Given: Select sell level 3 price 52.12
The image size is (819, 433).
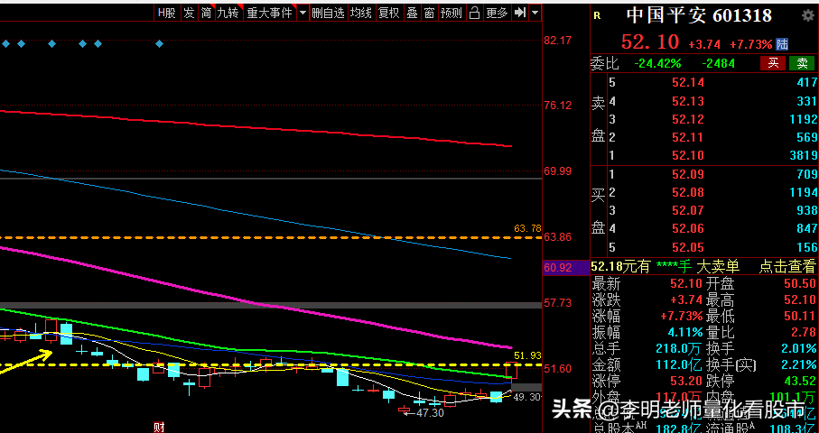Looking at the screenshot, I should [x=688, y=119].
